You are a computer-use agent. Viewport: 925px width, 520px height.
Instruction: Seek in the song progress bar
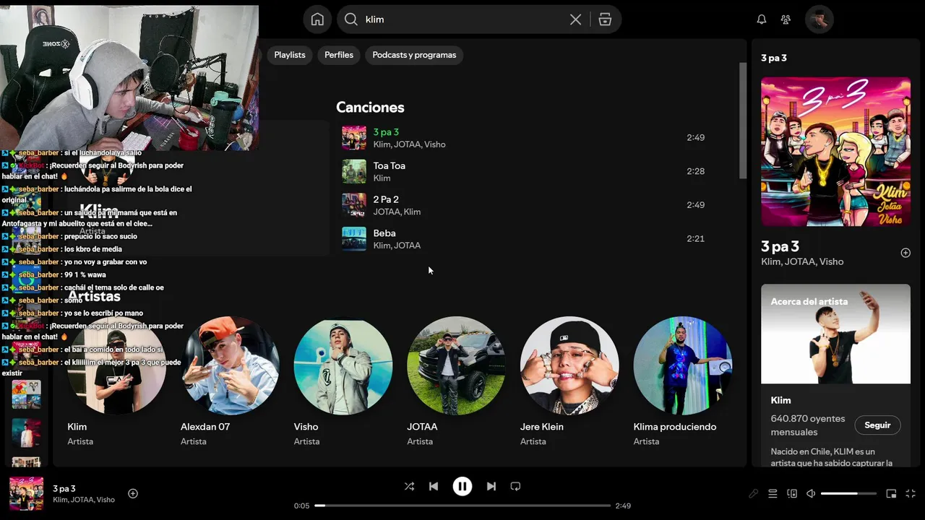pyautogui.click(x=462, y=506)
